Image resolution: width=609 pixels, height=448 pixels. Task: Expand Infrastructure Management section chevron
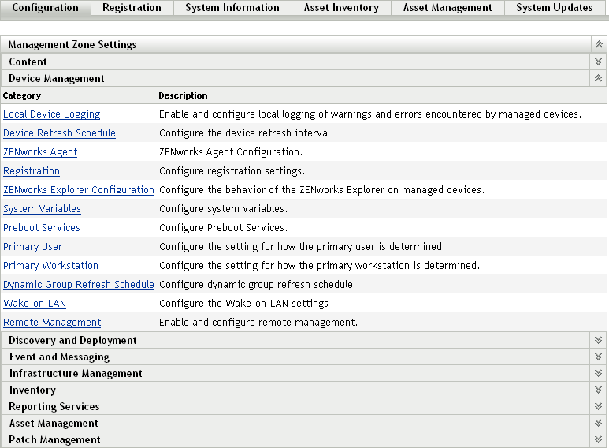click(x=599, y=373)
